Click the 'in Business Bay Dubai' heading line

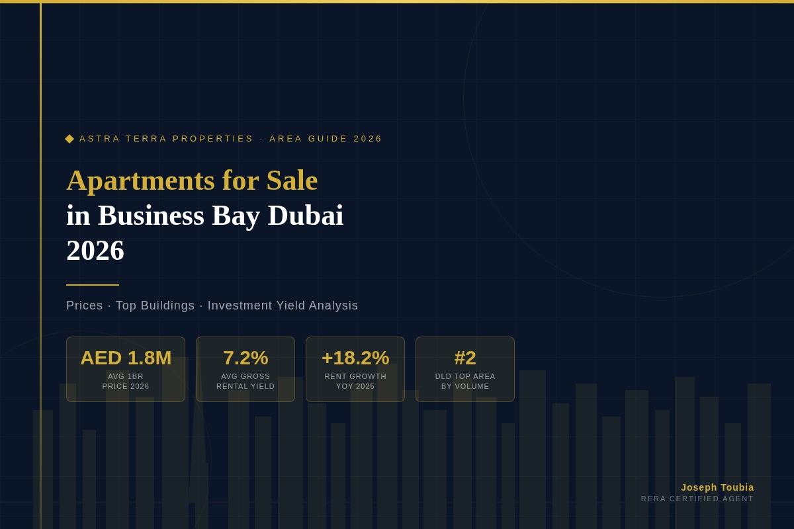pos(205,216)
